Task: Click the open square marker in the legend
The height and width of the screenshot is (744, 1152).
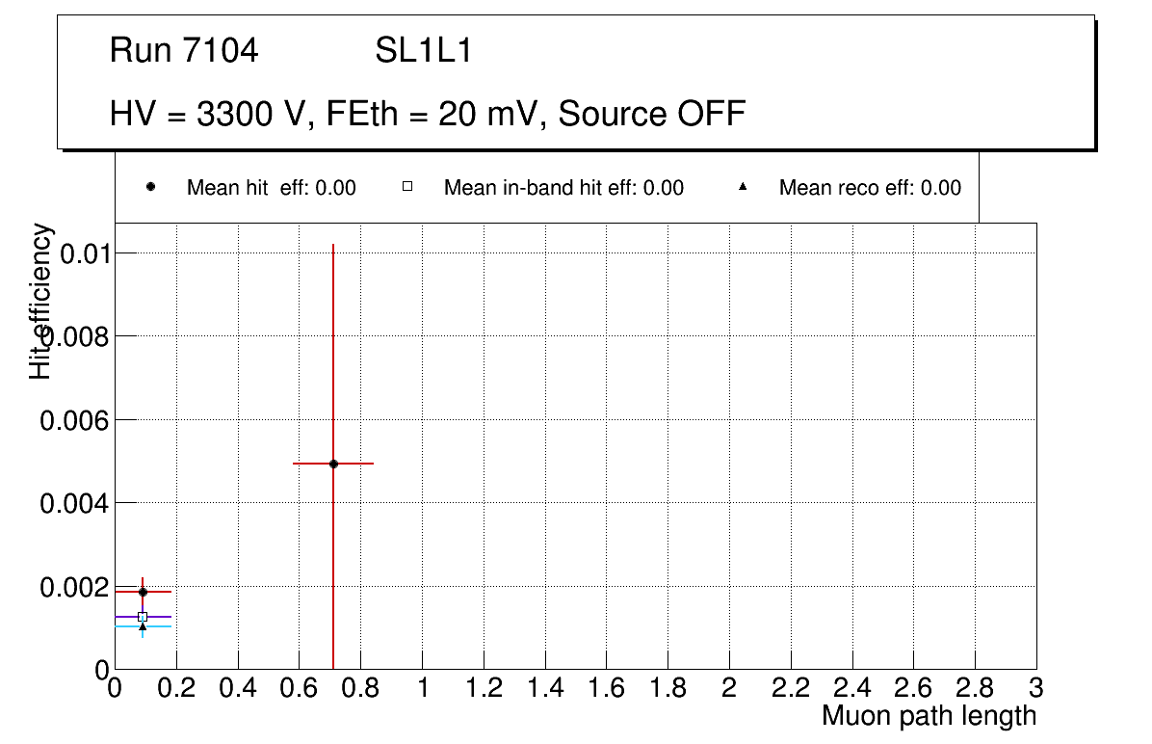Action: pos(407,187)
